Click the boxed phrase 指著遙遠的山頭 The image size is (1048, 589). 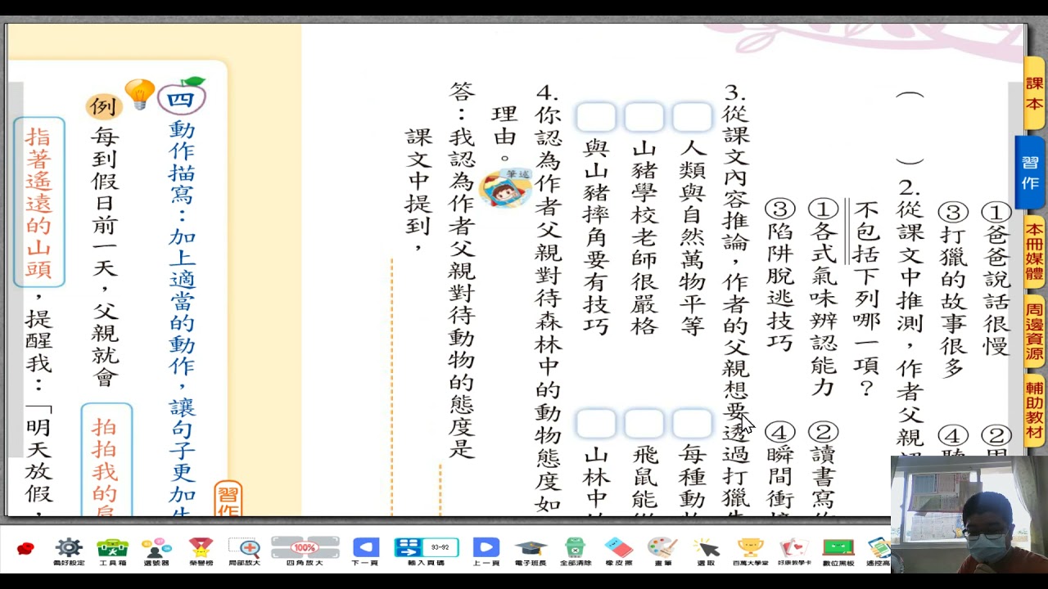(38, 202)
